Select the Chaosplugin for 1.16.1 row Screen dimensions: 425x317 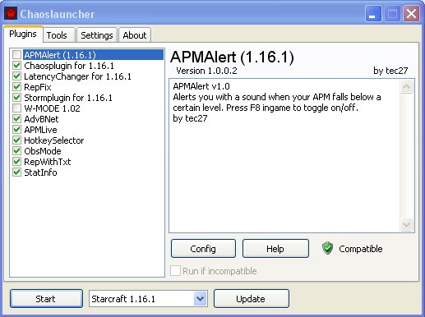click(x=69, y=66)
